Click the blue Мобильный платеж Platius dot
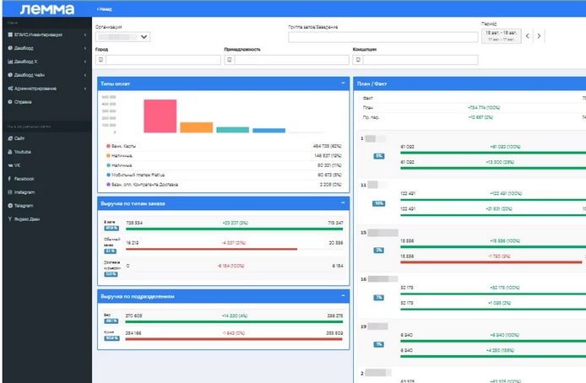Screen dimensions: 586x383 pyautogui.click(x=108, y=175)
